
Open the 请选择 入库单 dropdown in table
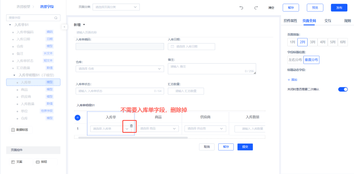[x=111, y=129]
